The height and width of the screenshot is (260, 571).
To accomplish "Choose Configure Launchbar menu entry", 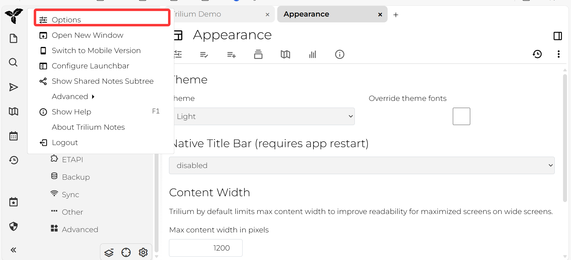I will [101, 66].
